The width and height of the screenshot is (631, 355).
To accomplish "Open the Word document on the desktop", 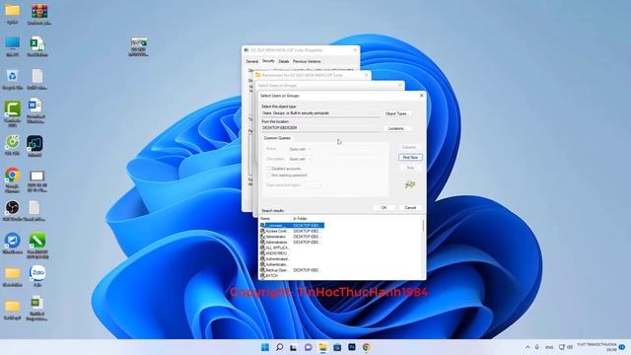I will [35, 110].
